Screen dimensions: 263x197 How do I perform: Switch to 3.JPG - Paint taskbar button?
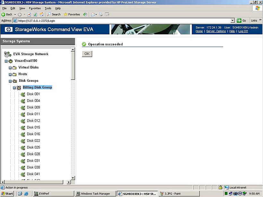[179, 194]
